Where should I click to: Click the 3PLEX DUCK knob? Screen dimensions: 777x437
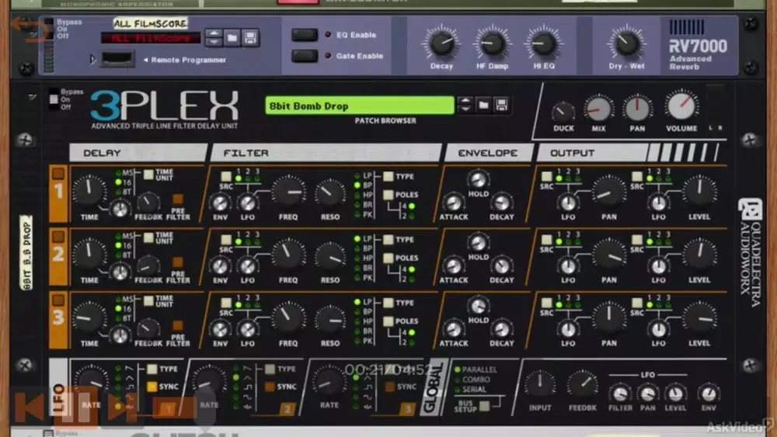pos(563,112)
